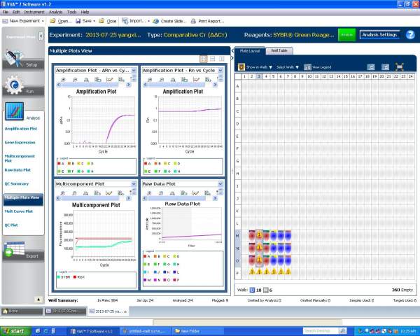Viewport: 420px width, 336px height.
Task: Open the Instrument menu
Action: point(34,12)
